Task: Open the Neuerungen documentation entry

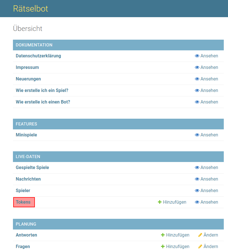Action: (28, 79)
